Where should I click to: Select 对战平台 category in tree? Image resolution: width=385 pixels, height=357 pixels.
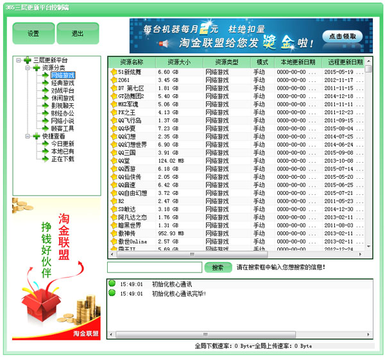pyautogui.click(x=63, y=90)
